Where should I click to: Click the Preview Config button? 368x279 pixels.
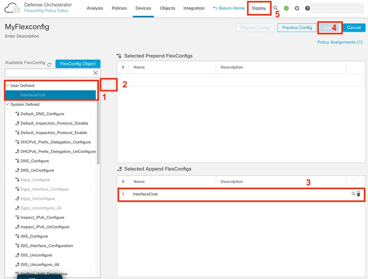297,28
